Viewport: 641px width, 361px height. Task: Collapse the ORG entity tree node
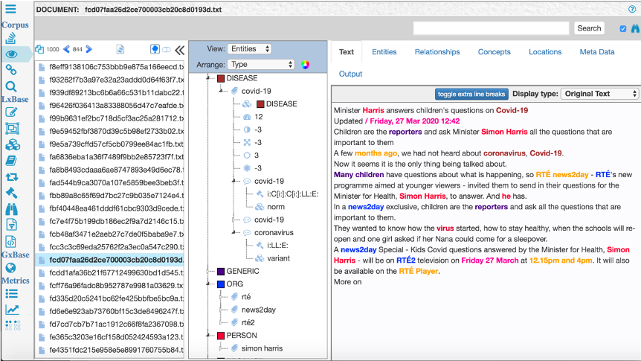point(208,284)
